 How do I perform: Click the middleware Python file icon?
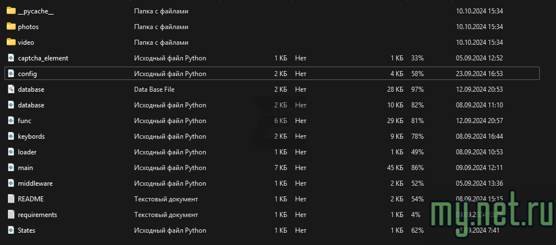pos(11,183)
